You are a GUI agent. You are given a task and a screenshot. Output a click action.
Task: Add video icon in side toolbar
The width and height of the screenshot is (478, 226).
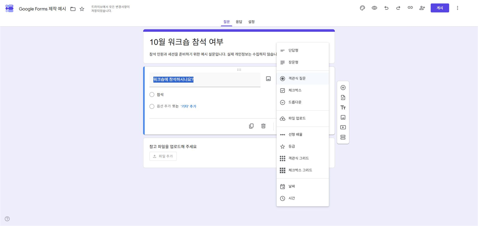coord(343,127)
